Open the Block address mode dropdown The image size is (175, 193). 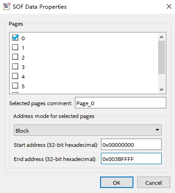point(88,130)
